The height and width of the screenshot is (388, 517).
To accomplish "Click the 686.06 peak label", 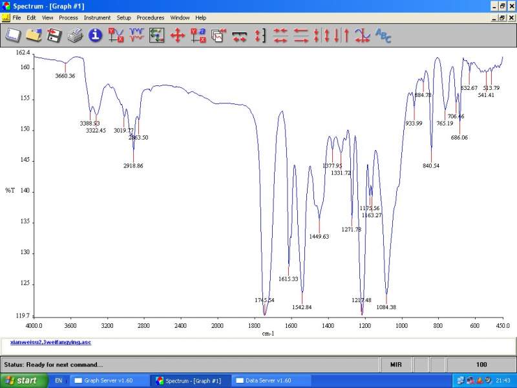I will tap(459, 138).
